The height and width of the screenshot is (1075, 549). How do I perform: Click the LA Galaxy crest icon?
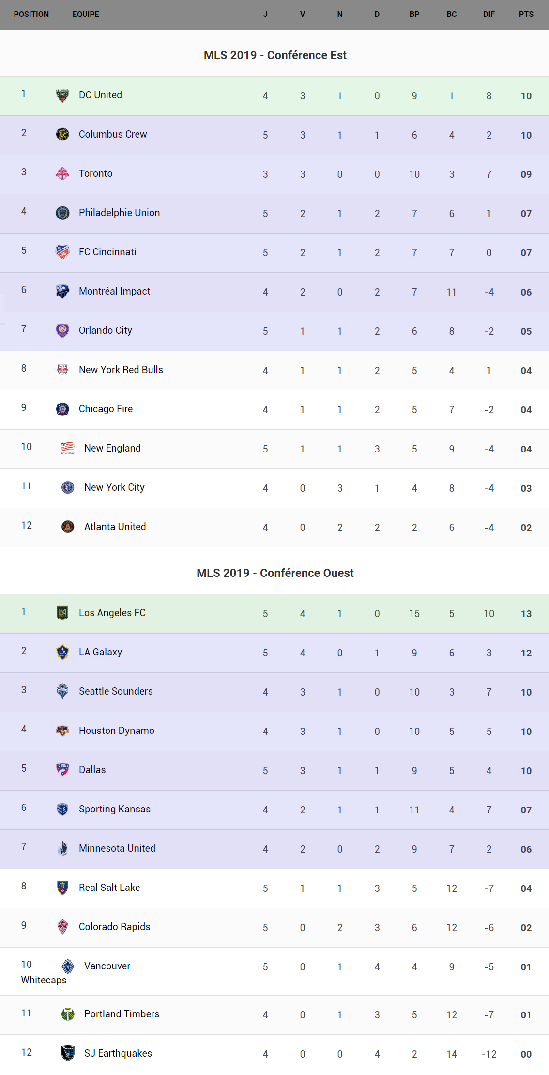[x=62, y=652]
